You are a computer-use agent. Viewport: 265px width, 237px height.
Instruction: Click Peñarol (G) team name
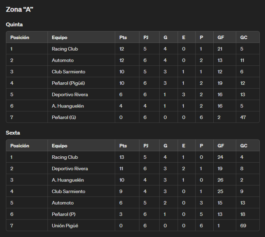[x=64, y=117]
